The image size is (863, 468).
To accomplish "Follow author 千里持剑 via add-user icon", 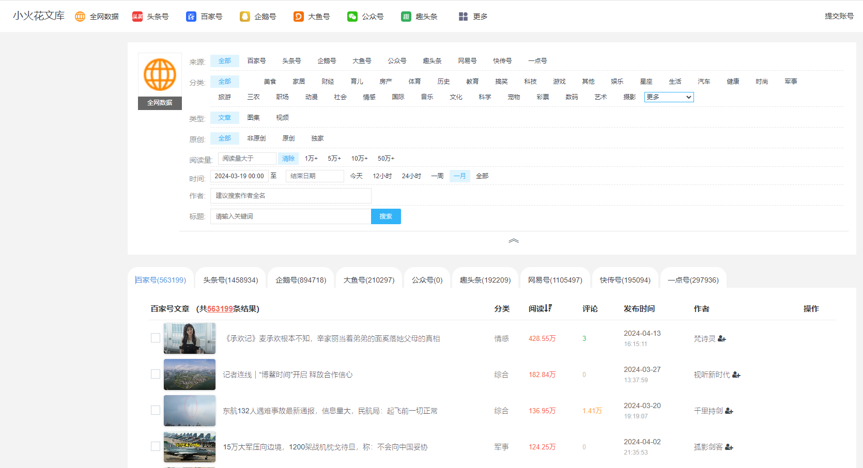I will [729, 411].
